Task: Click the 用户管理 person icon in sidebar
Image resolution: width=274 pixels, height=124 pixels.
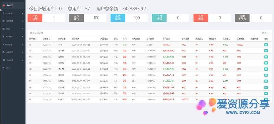Action: [x=4, y=37]
